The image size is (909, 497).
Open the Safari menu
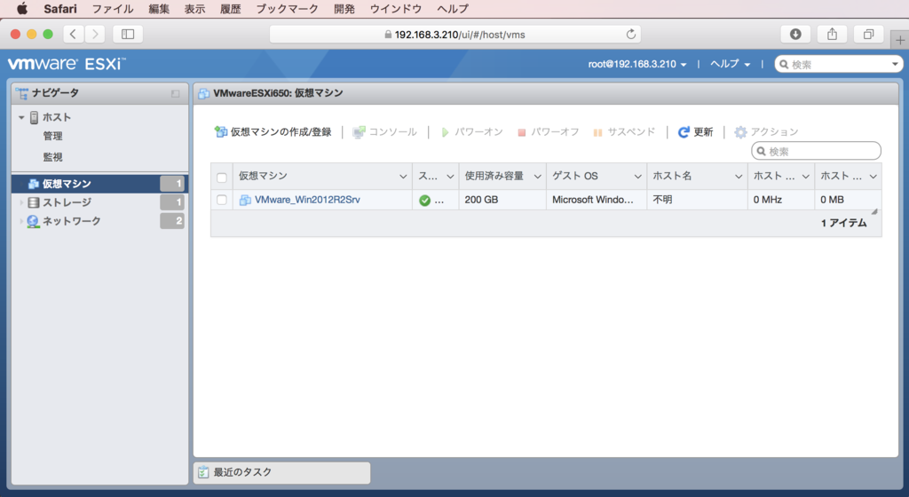(x=60, y=9)
